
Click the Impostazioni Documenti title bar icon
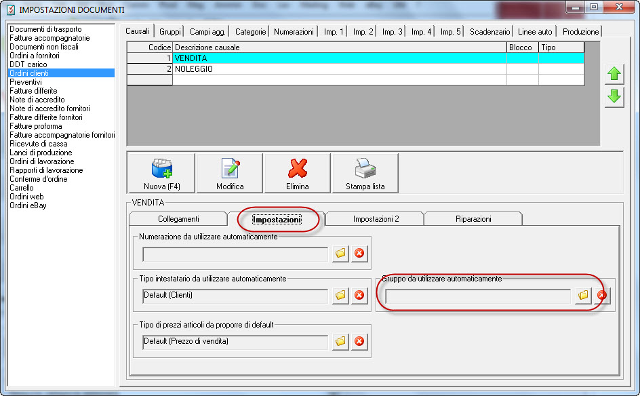point(11,9)
